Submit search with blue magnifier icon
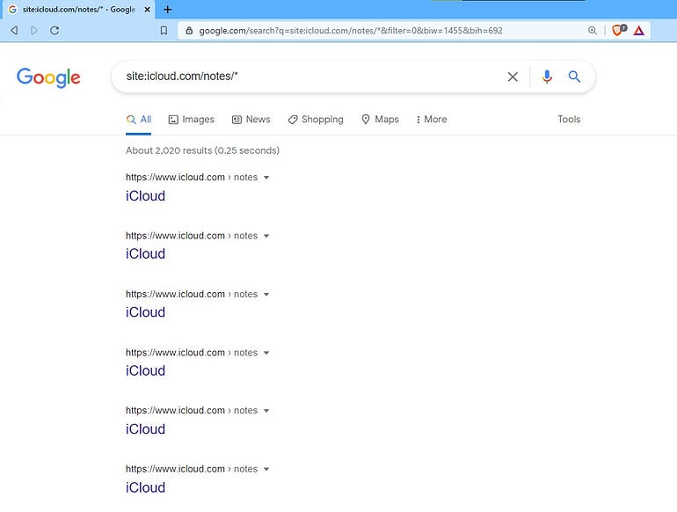 click(x=574, y=77)
